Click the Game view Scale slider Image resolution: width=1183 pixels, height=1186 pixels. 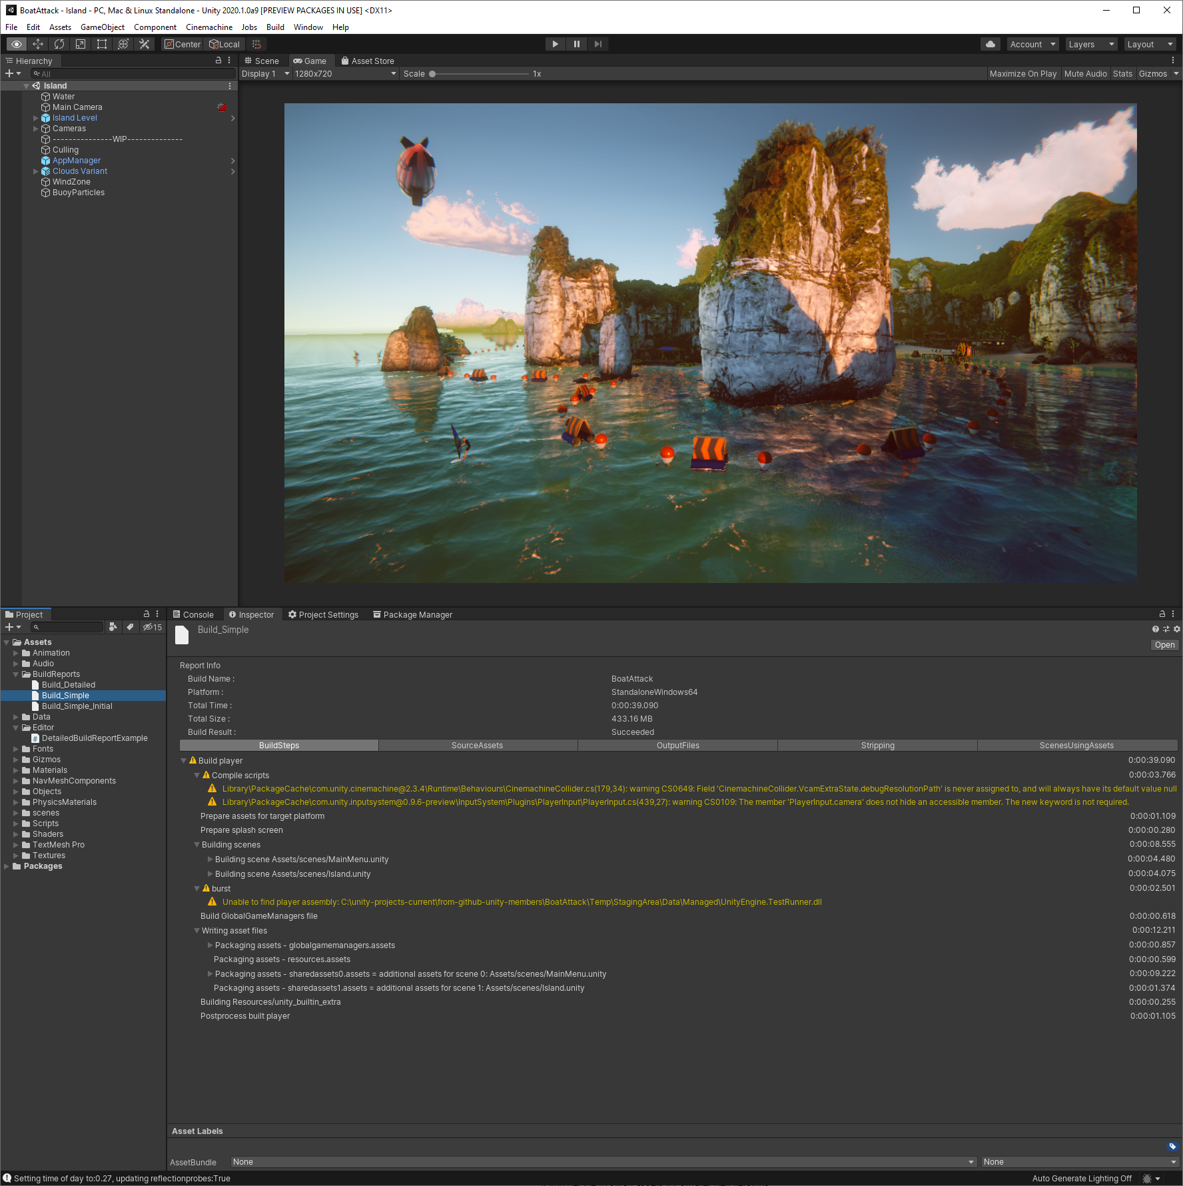478,74
